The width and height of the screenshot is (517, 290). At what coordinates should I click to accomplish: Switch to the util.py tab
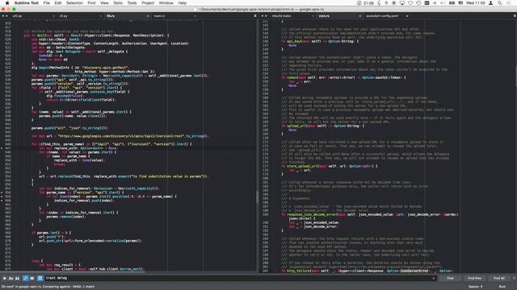click(18, 16)
